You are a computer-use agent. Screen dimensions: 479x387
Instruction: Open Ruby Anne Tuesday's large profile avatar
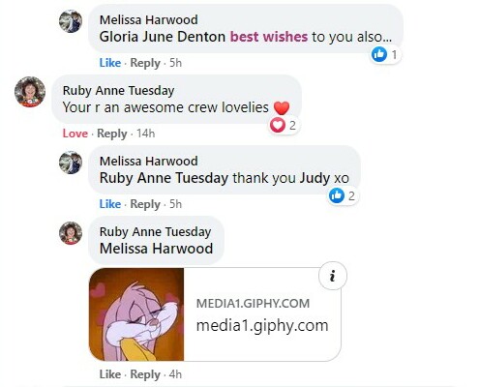30,92
